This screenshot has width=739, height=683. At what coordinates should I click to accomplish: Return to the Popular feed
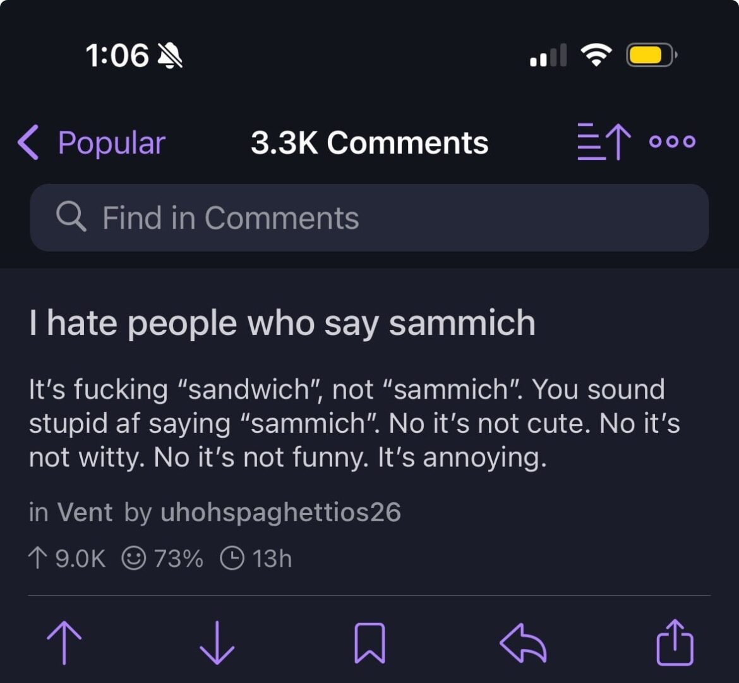[x=110, y=143]
